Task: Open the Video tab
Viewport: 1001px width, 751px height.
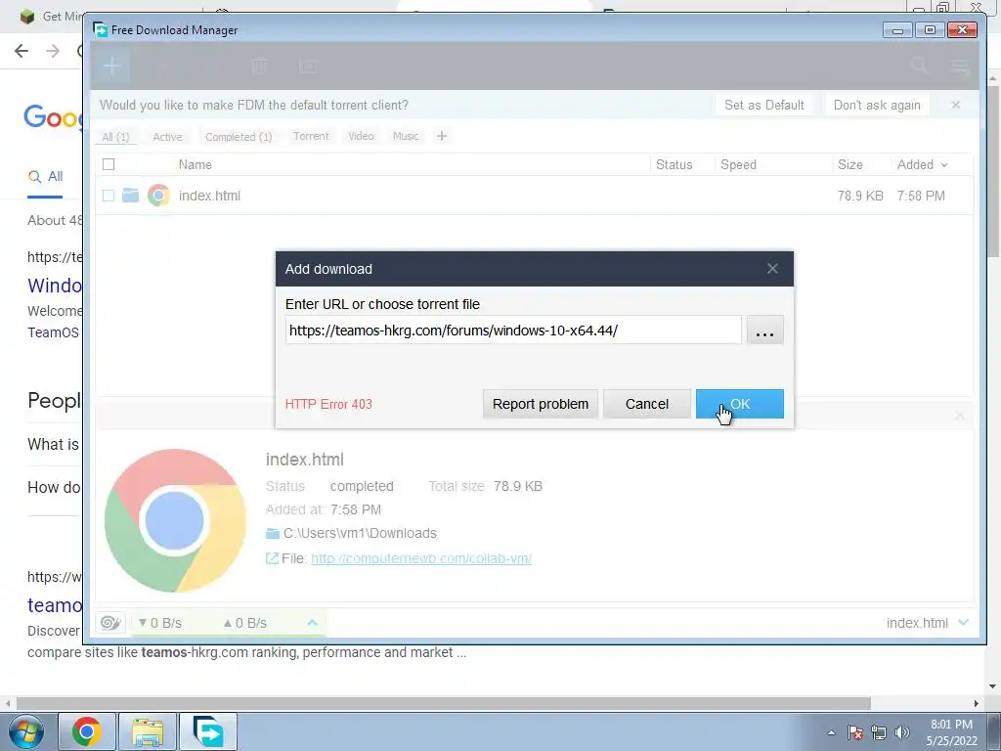Action: click(361, 136)
